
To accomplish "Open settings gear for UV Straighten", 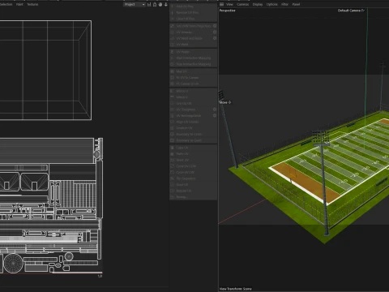I will coord(215,109).
